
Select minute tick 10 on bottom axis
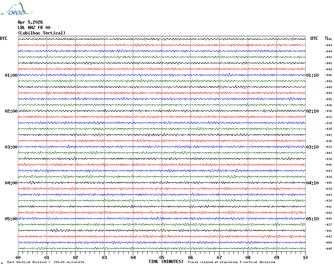[305, 257]
